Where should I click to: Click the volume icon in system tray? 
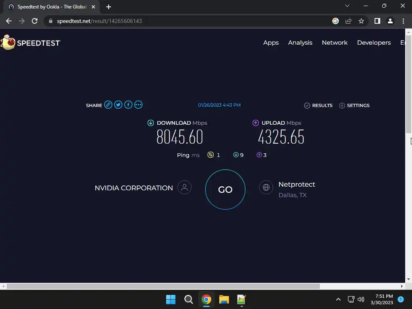point(361,299)
